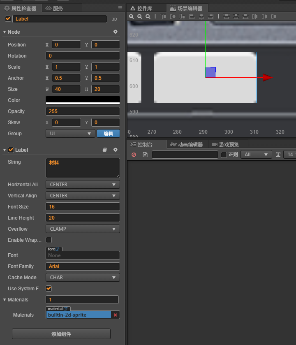Screen dimensions: 296x345
Task: Switch to 属性检查器 tab
Action: (x=21, y=8)
